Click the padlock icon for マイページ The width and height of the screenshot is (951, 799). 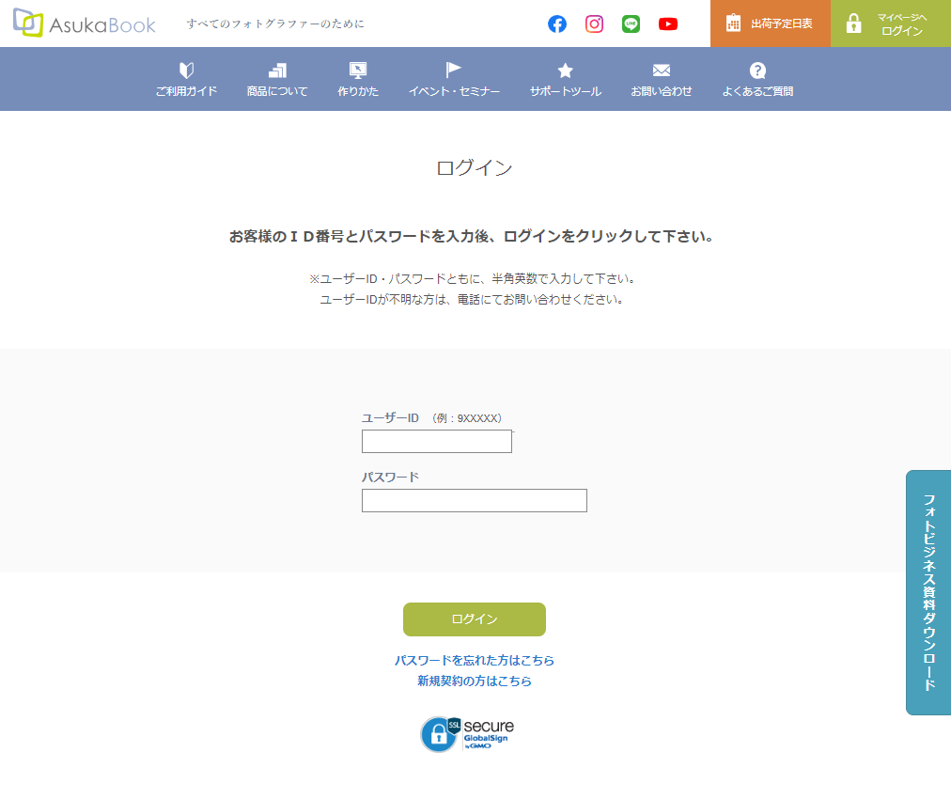click(x=853, y=23)
